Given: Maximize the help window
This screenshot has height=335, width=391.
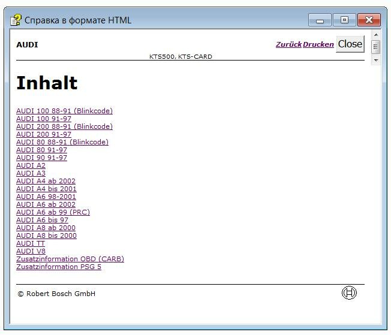Looking at the screenshot, I should [x=344, y=20].
